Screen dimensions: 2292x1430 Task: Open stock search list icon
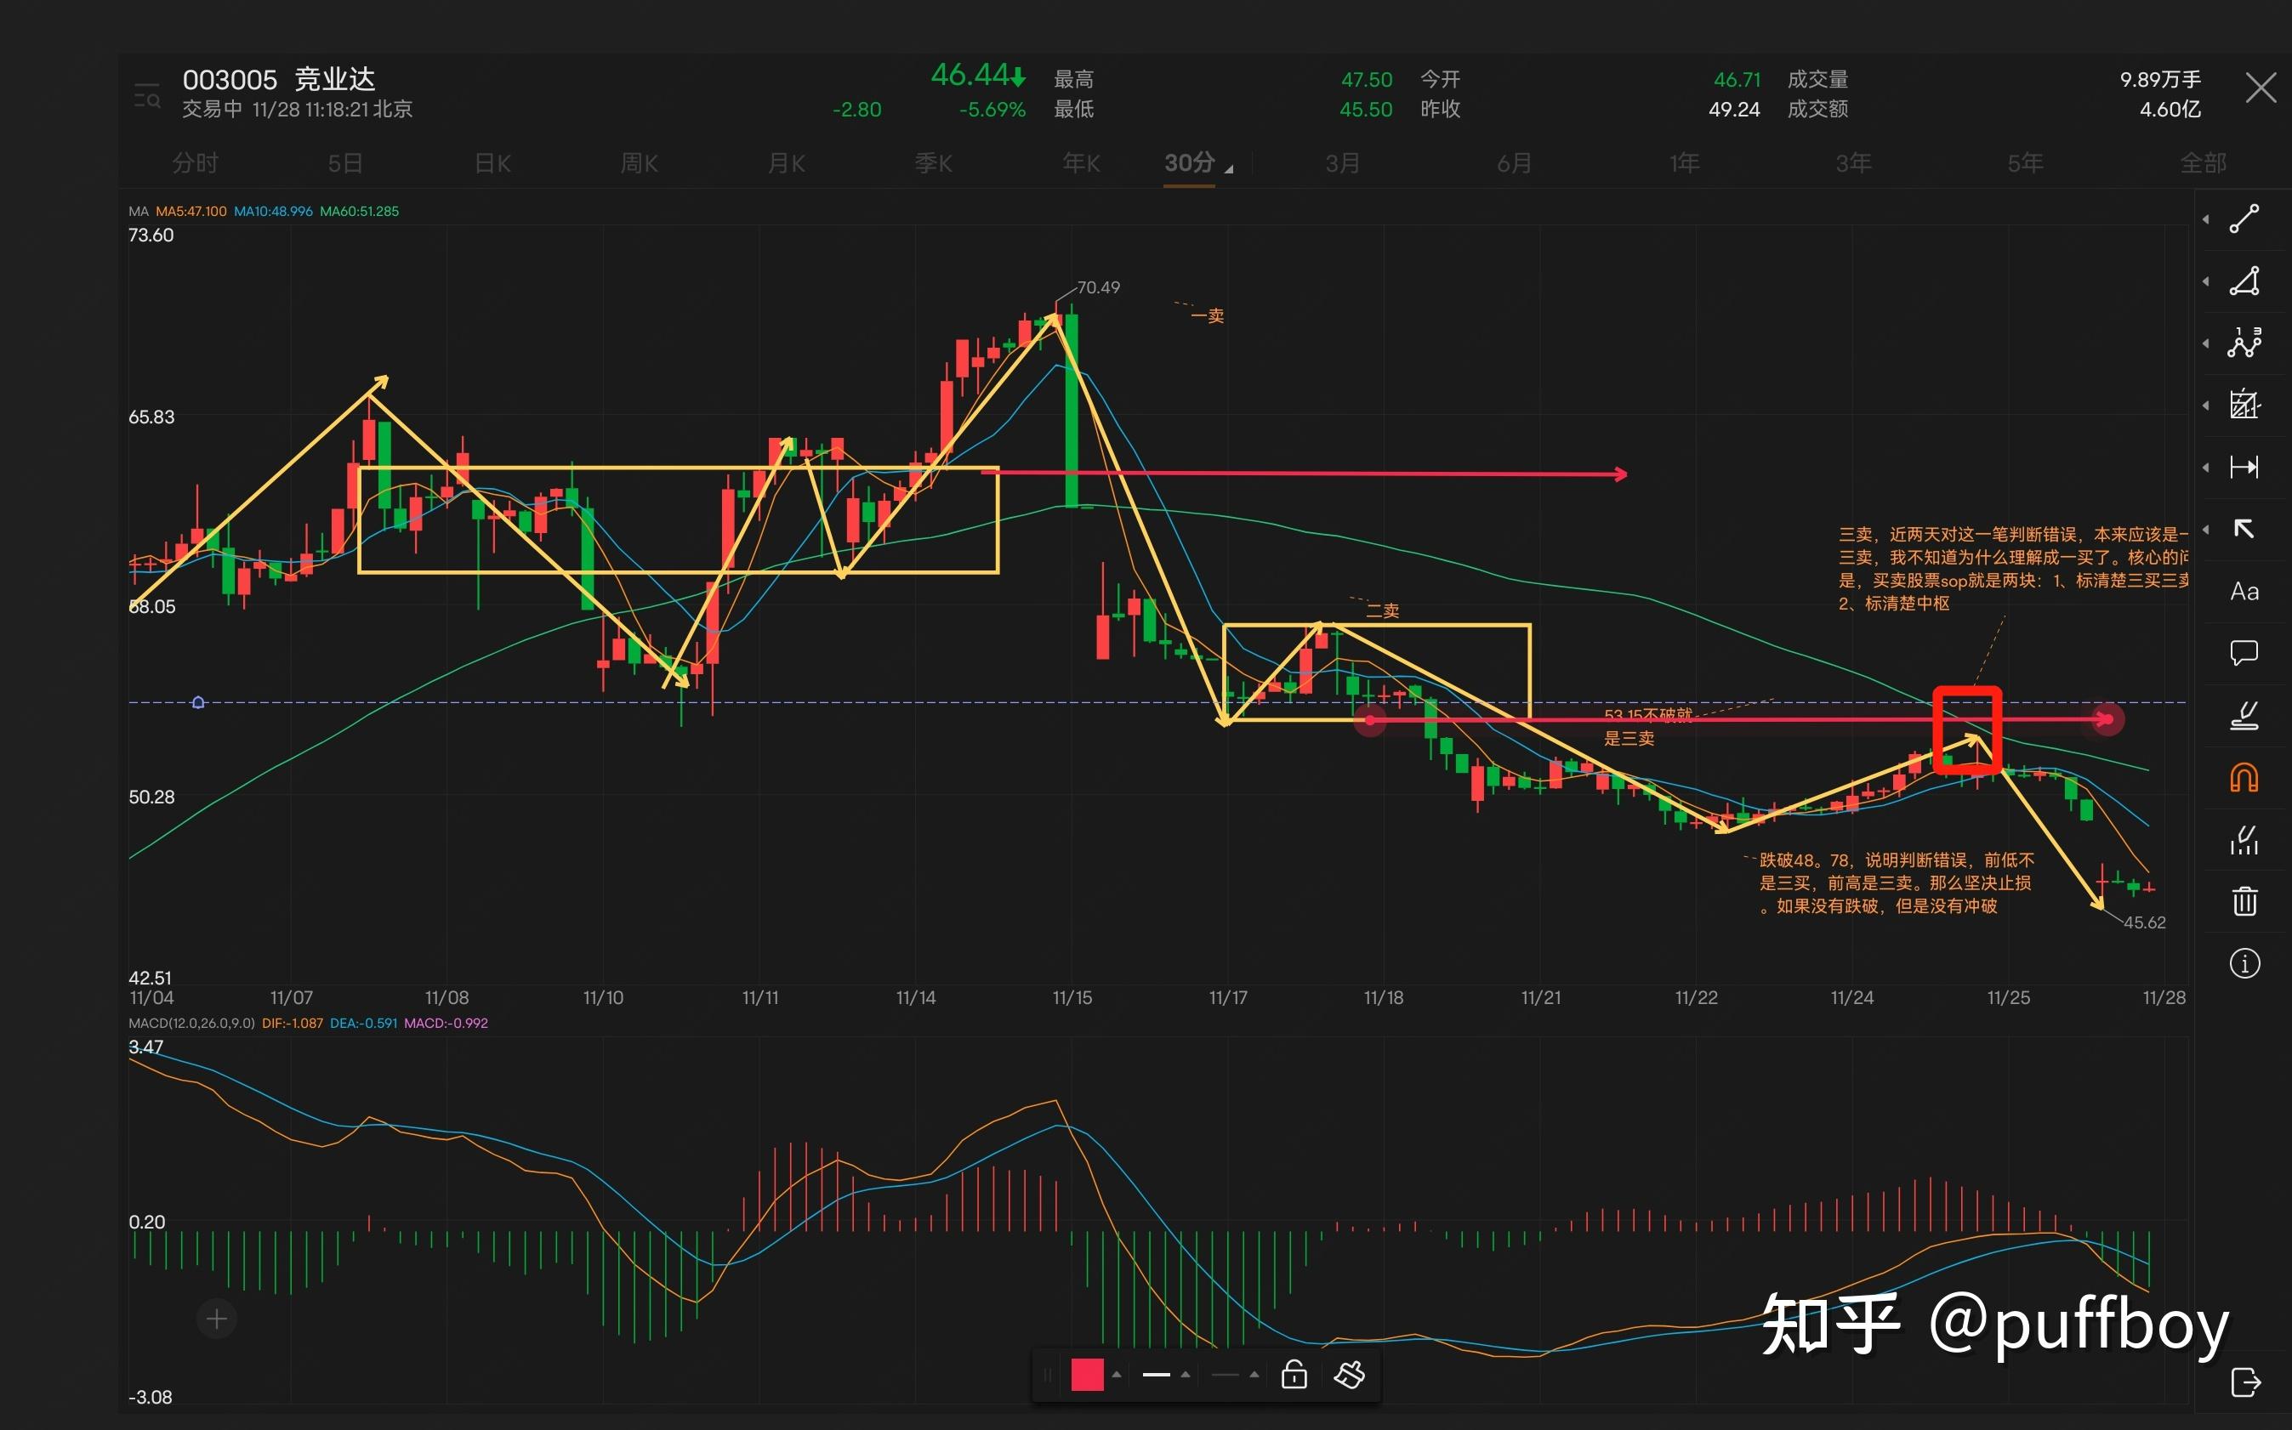tap(148, 95)
